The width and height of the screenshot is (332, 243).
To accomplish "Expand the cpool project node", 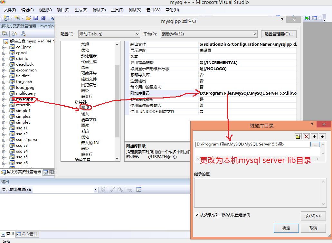I will (4, 53).
